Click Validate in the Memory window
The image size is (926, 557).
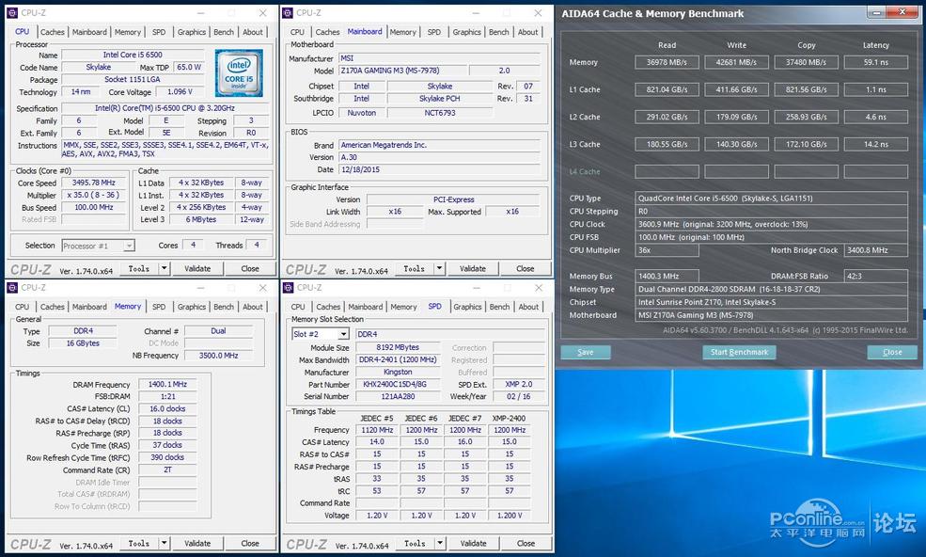197,543
